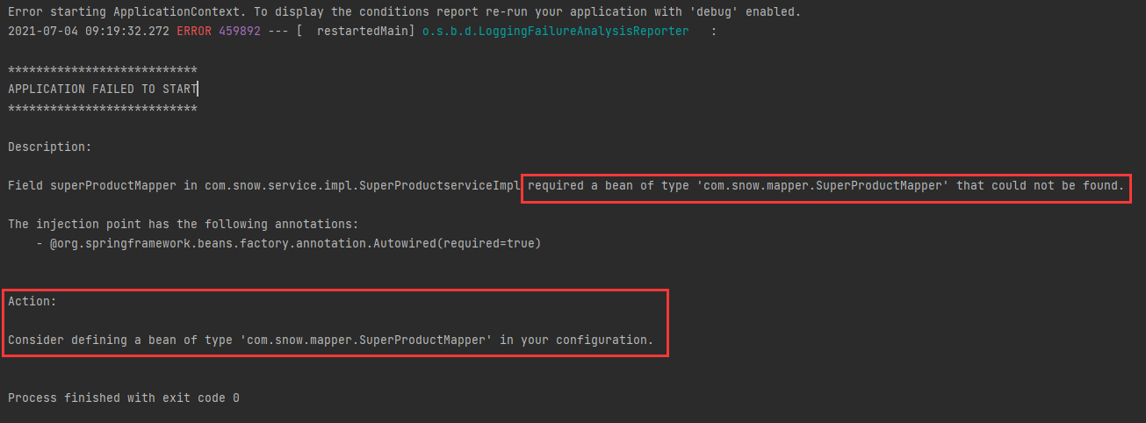Click the 'Error starting ApplicationContext' line

404,13
